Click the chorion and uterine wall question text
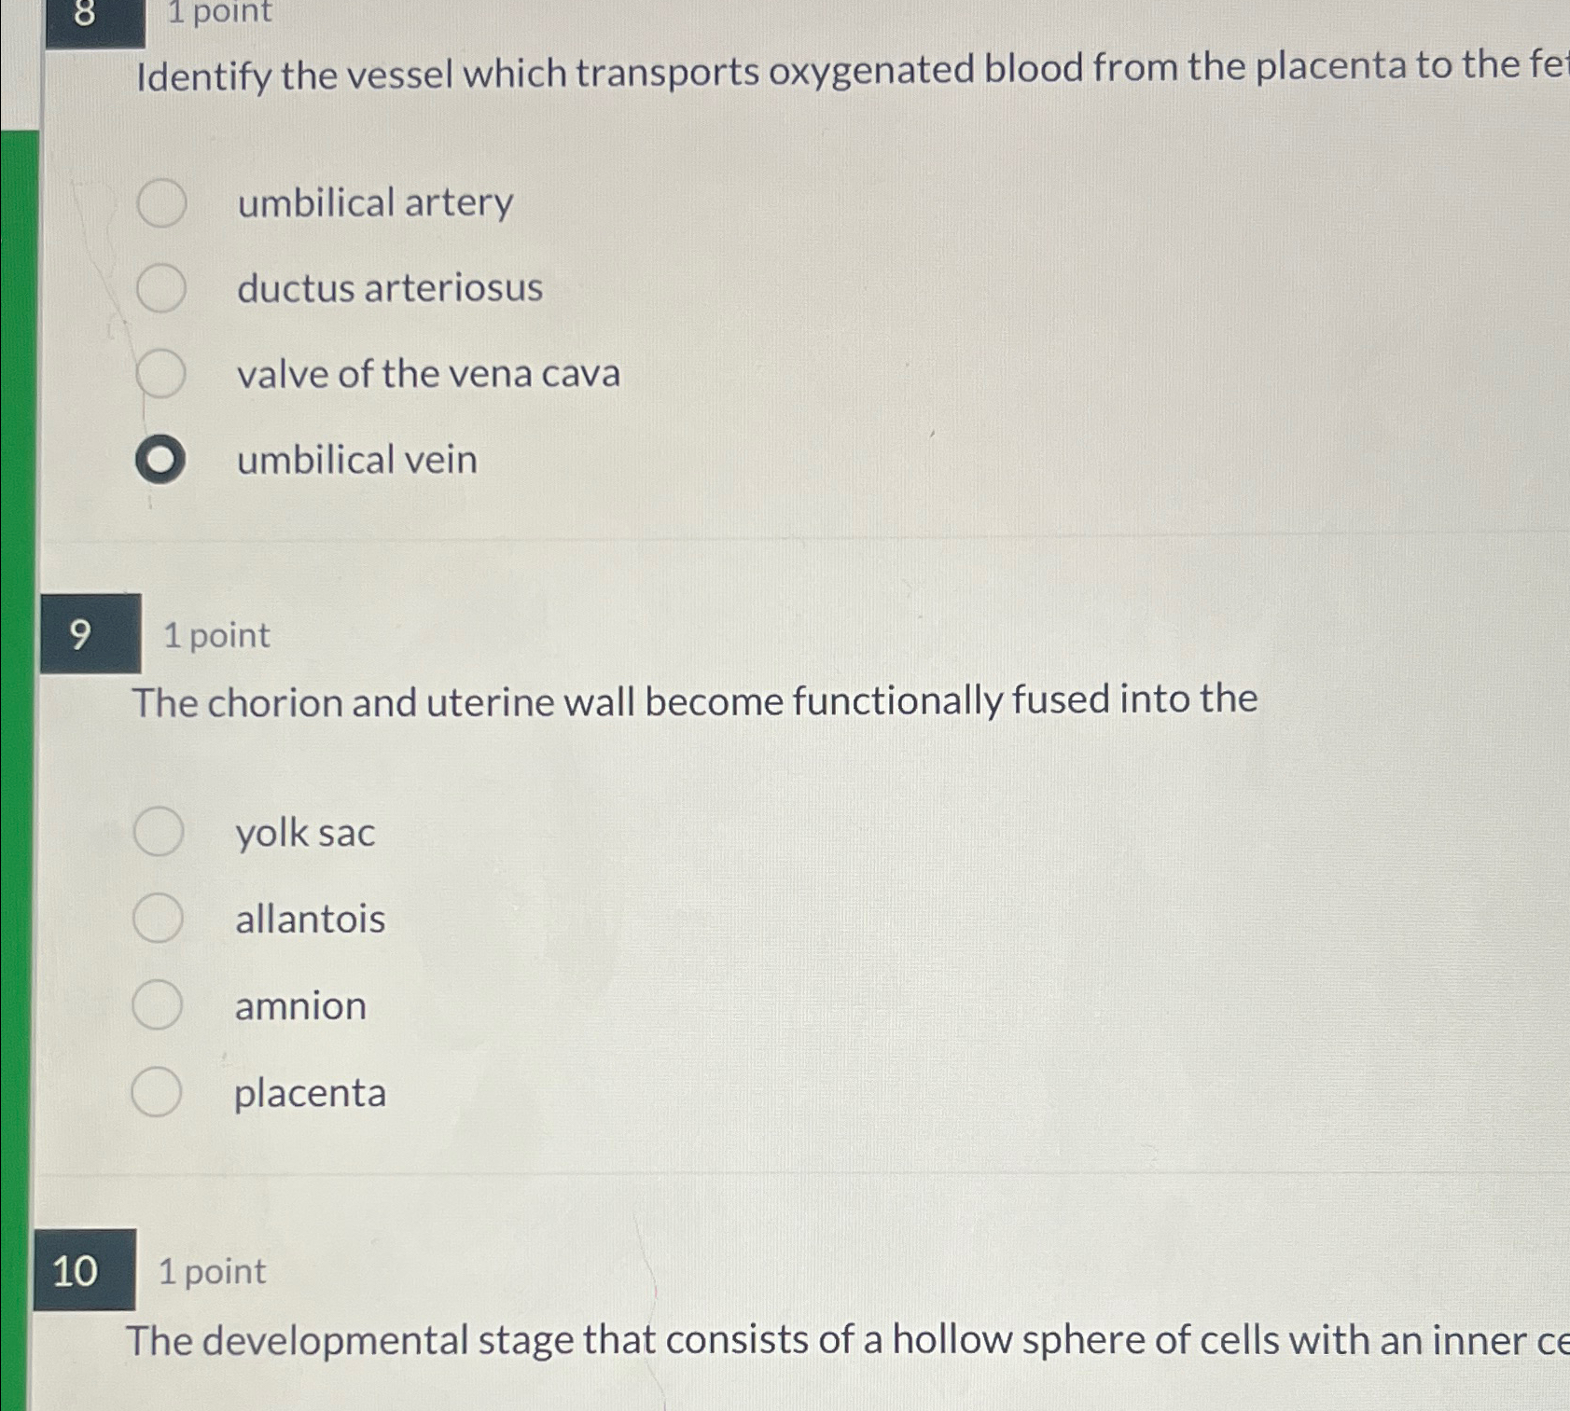 (x=695, y=701)
